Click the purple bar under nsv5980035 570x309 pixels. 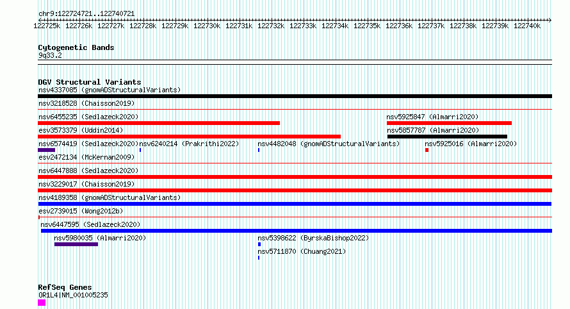click(x=76, y=245)
